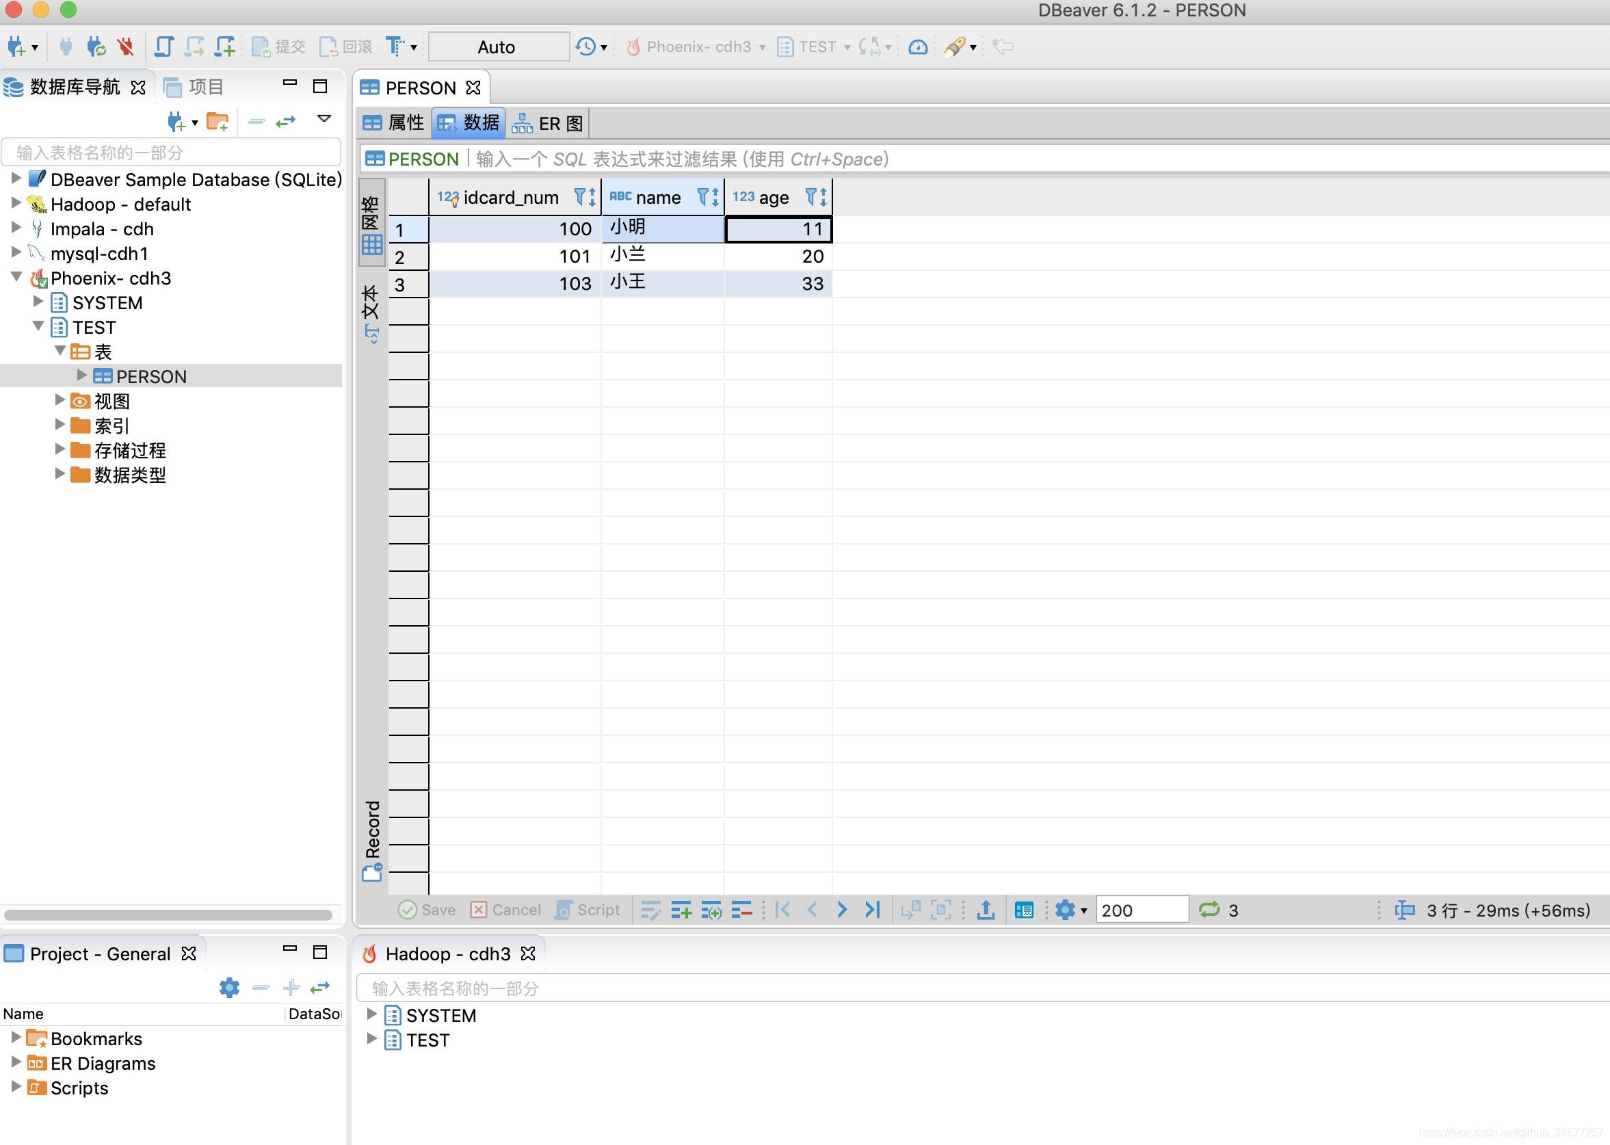Image resolution: width=1610 pixels, height=1145 pixels.
Task: Toggle link with editor in database navigator
Action: point(285,122)
